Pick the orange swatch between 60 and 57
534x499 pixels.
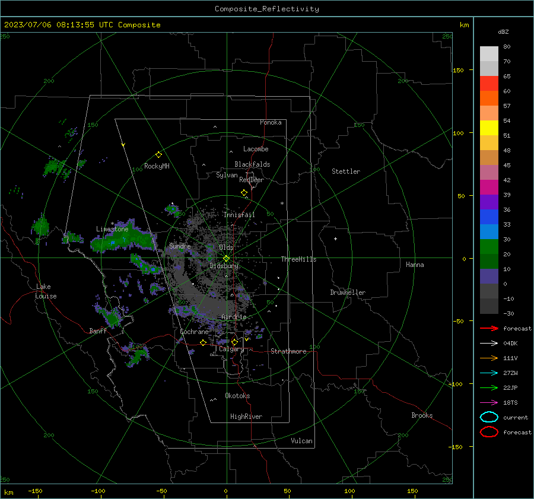(x=489, y=98)
